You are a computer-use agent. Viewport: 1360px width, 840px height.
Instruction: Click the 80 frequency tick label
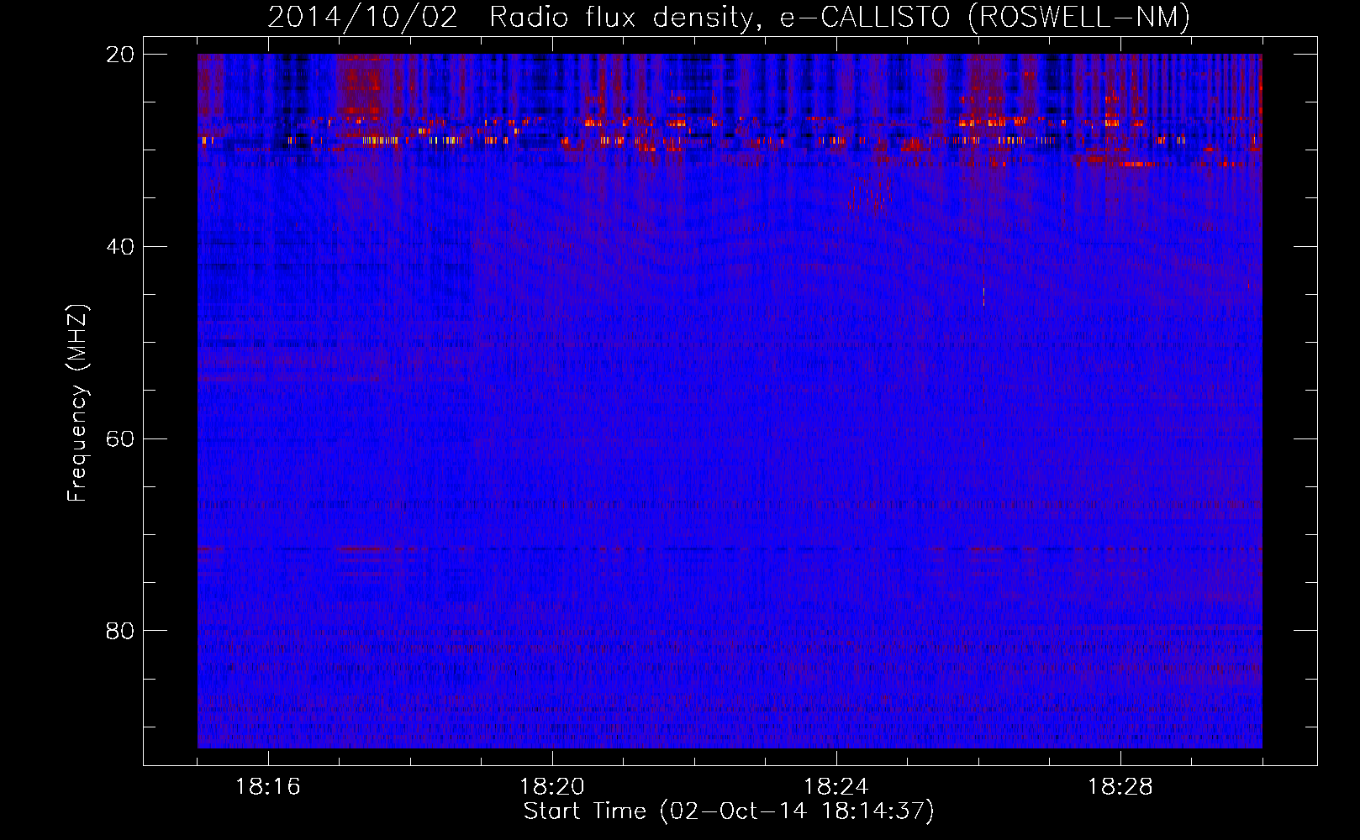120,631
